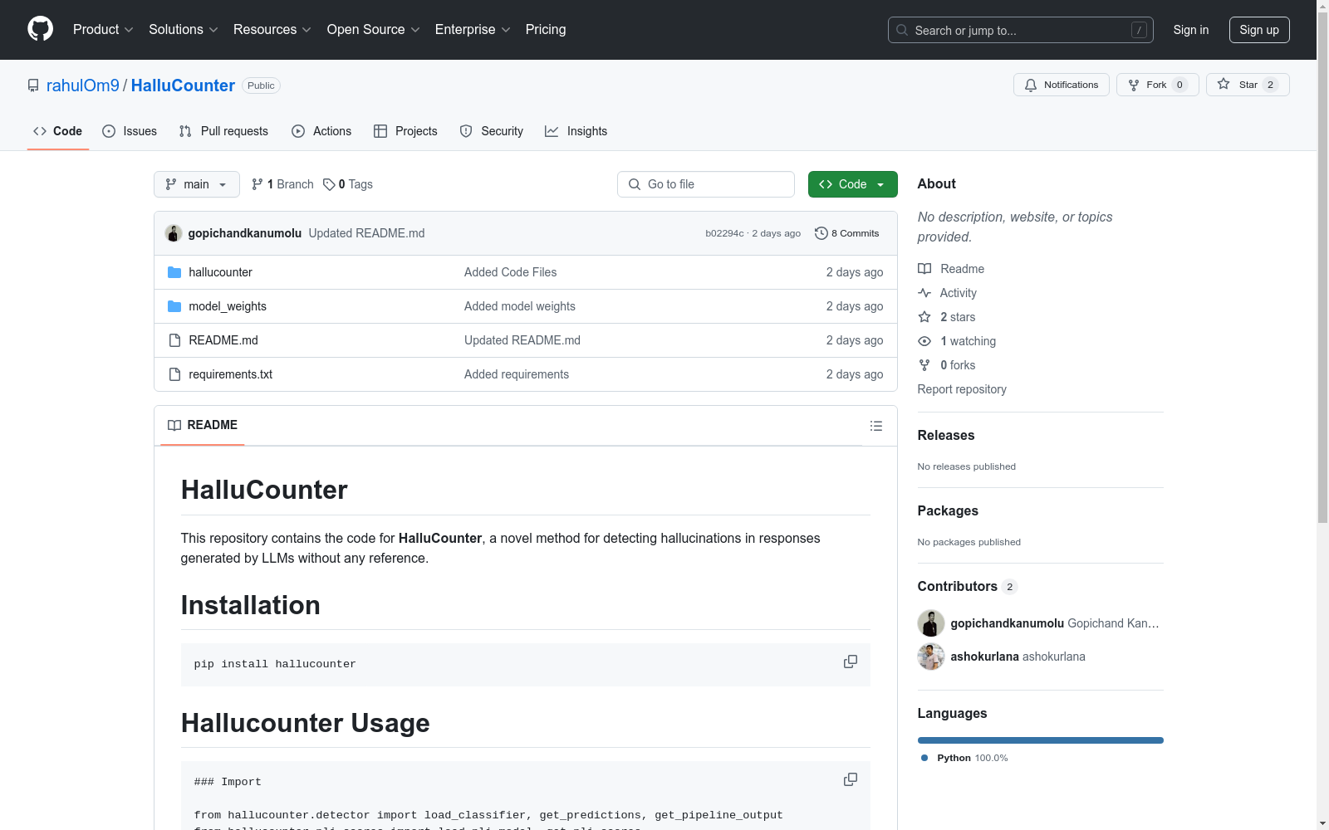Click the search magnifier icon

click(x=902, y=30)
